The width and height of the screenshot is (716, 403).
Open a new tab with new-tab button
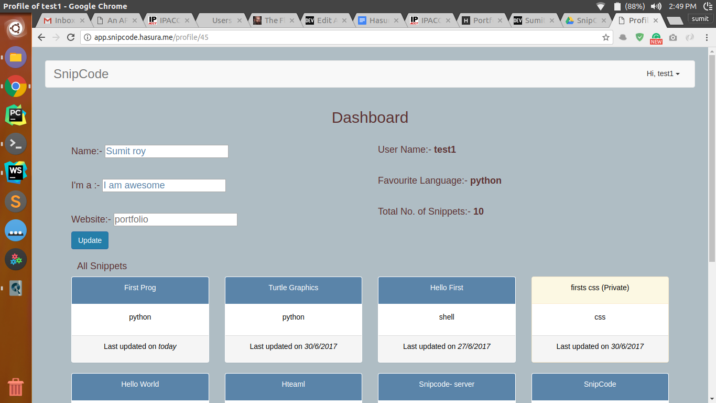[675, 20]
